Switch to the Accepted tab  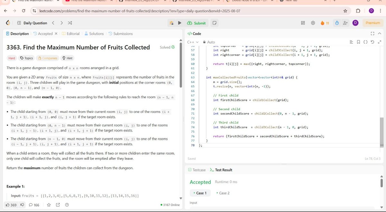point(43,33)
